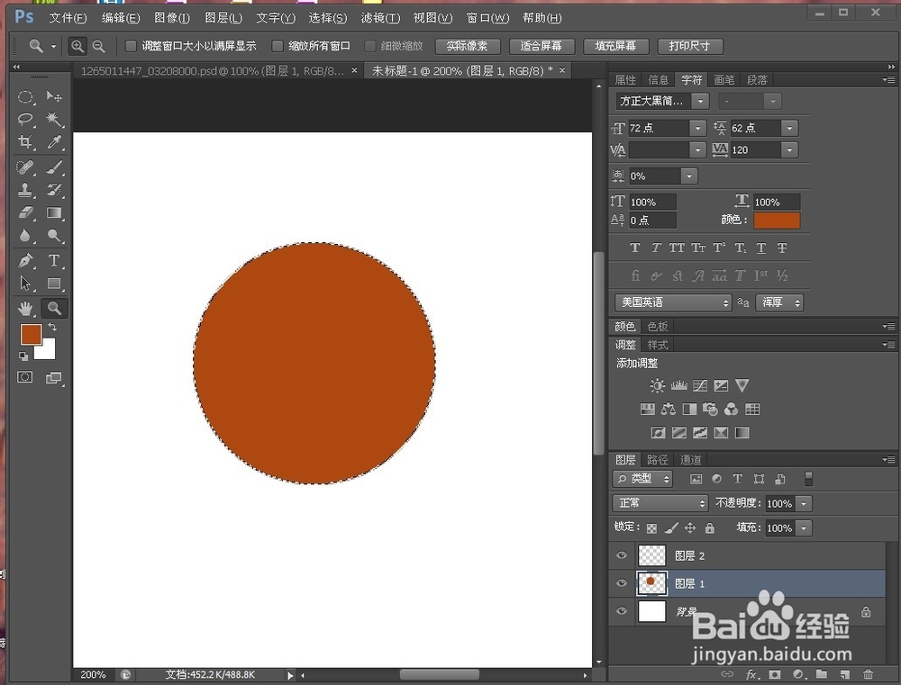Image resolution: width=901 pixels, height=685 pixels.
Task: Toggle lock transparent pixels
Action: 651,527
